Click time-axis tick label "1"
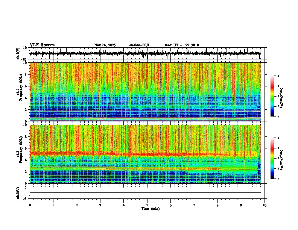The height and width of the screenshot is (230, 298). pyautogui.click(x=53, y=205)
